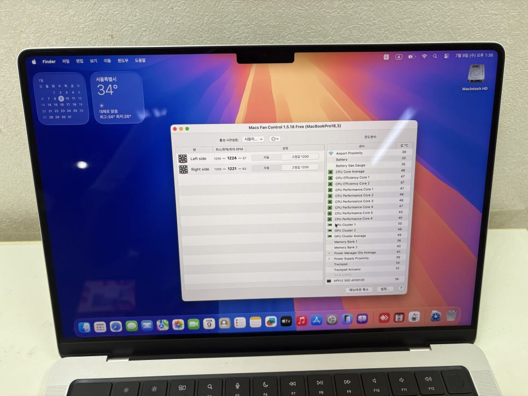Click the 센서 column header
The width and height of the screenshot is (528, 396).
coord(361,146)
